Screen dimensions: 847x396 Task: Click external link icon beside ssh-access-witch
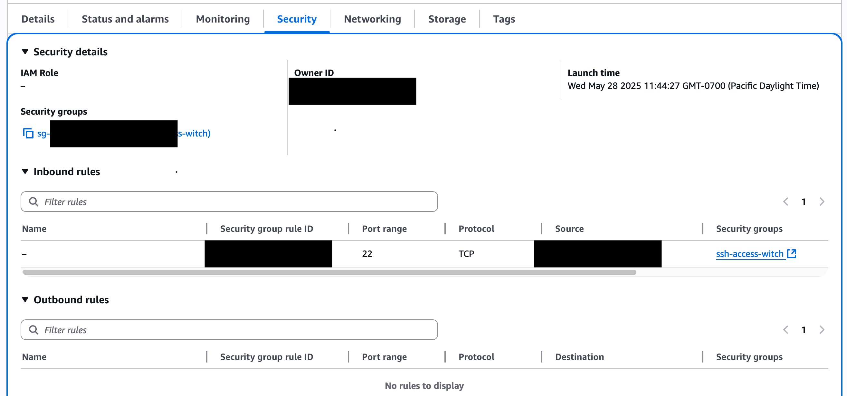tap(791, 254)
